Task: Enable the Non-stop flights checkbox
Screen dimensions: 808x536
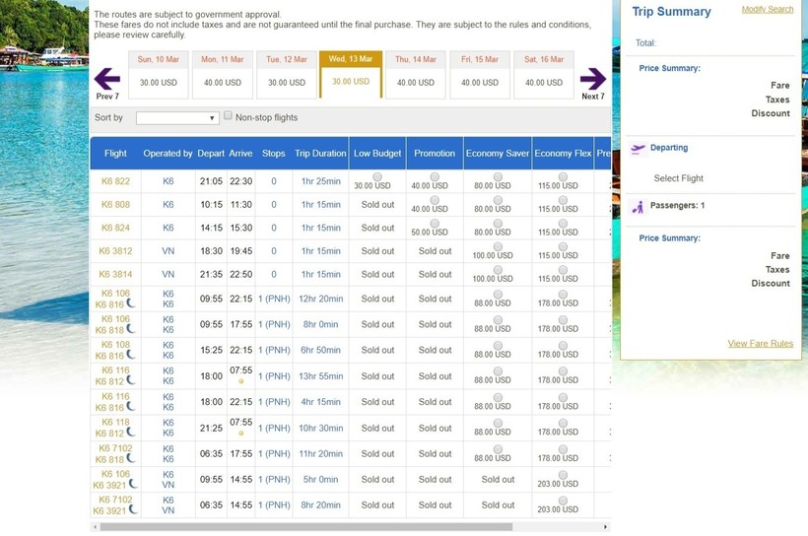Action: (x=228, y=116)
